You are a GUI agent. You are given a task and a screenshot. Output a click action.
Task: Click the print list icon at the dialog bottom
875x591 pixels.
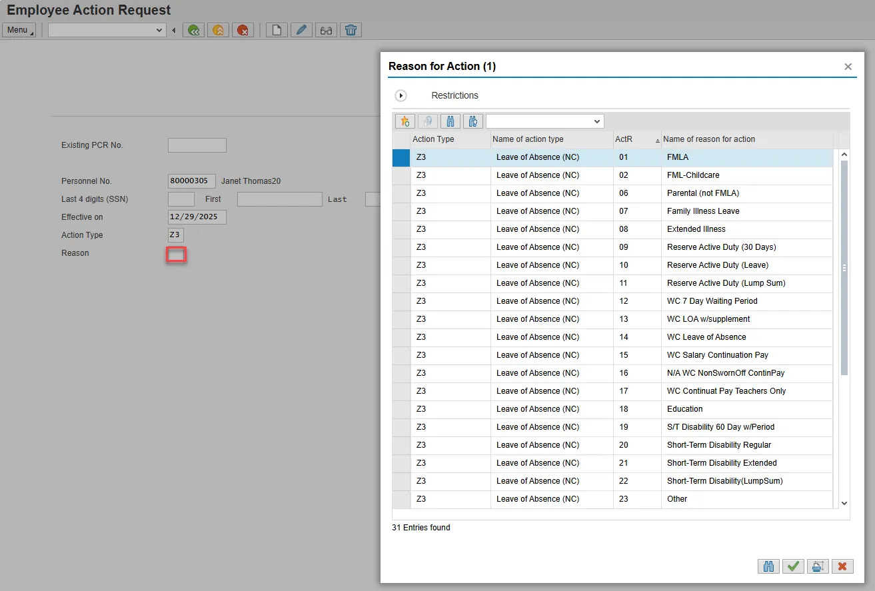[x=817, y=566]
